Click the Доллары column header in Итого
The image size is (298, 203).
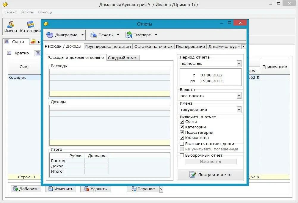(97, 155)
